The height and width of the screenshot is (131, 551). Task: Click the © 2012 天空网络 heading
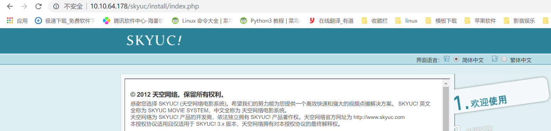point(178,95)
